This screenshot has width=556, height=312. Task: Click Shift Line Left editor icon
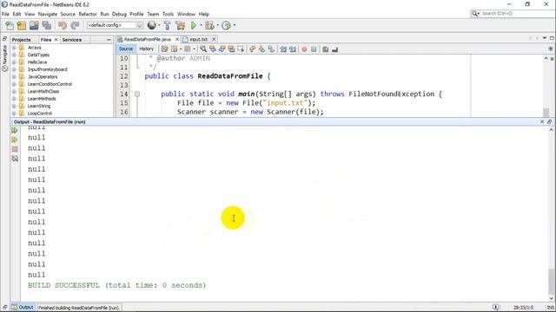(x=283, y=49)
